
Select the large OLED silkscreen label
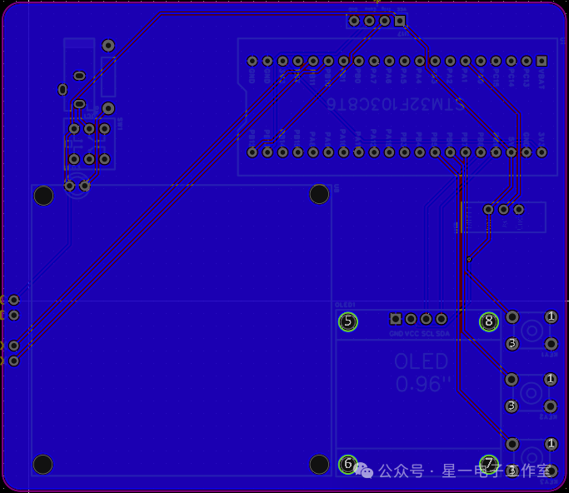[x=422, y=361]
